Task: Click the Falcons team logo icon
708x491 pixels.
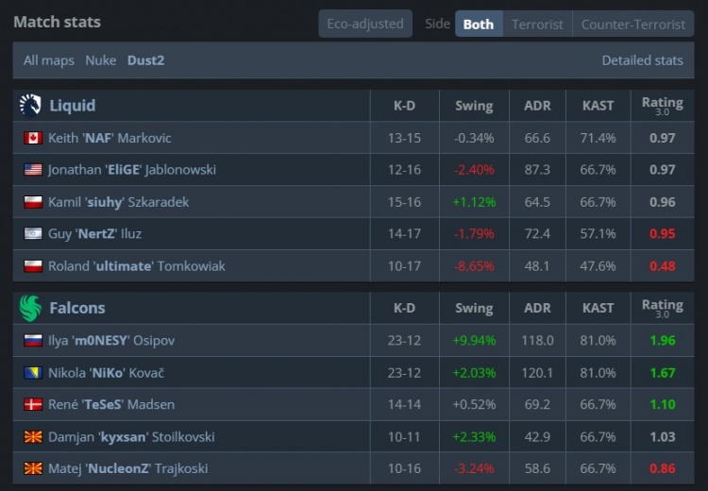Action: (30, 308)
